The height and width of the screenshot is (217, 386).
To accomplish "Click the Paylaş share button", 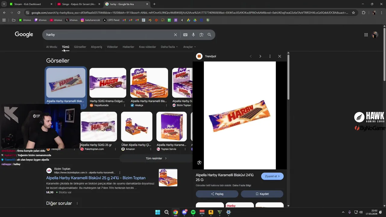I will 217,194.
